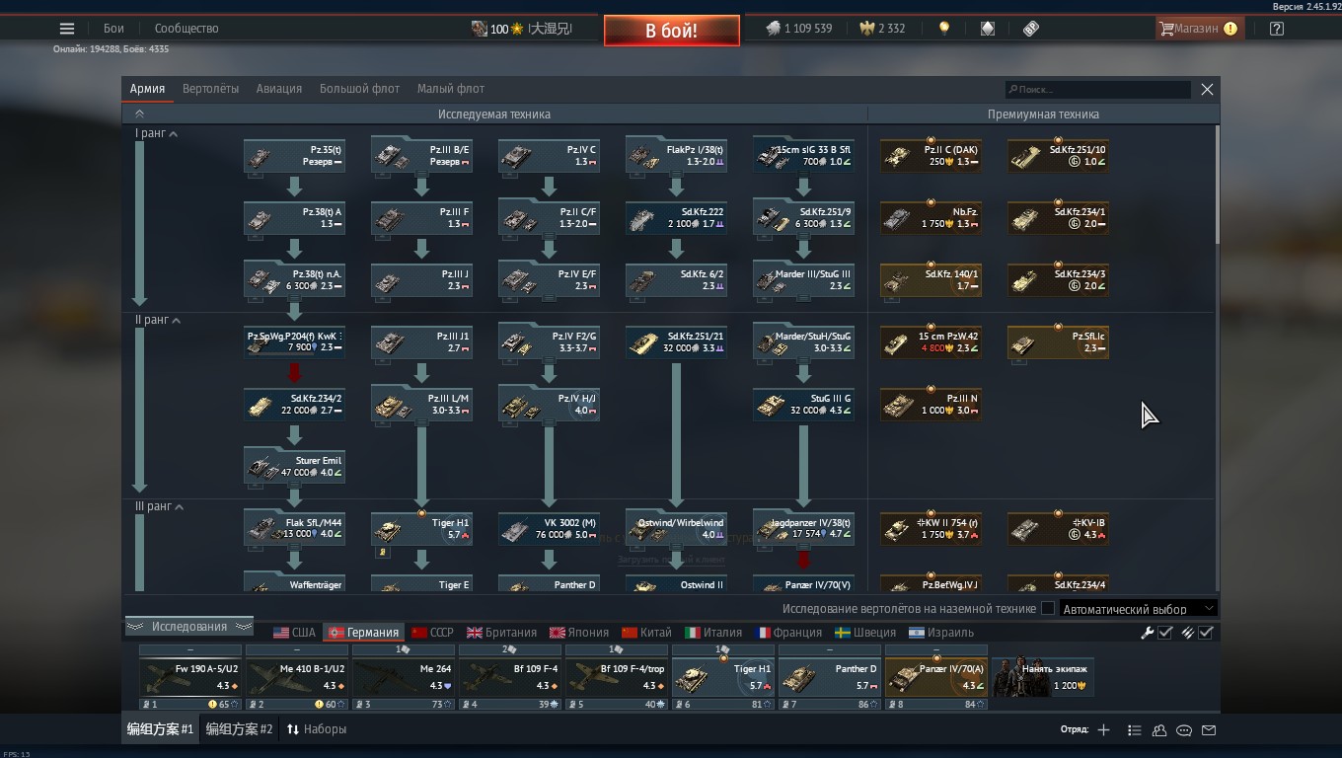Viewport: 1342px width, 758px height.
Task: Switch to preset 编组方案 #2
Action: tap(239, 729)
